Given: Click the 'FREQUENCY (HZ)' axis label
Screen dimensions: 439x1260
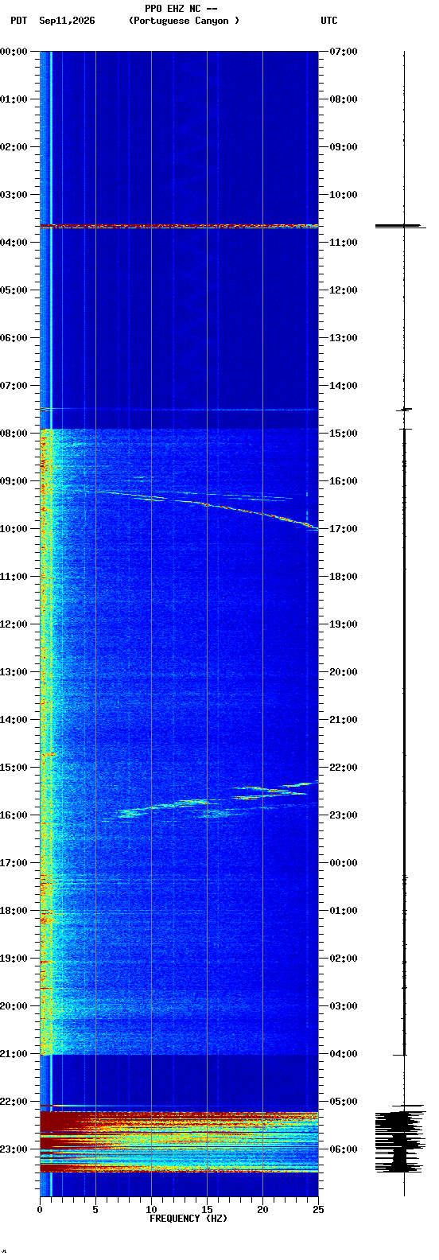Looking at the screenshot, I should 188,1219.
